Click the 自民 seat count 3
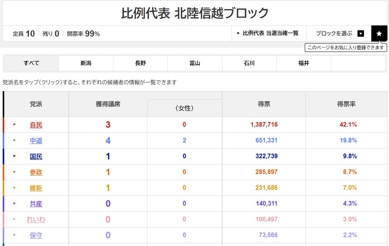 click(x=108, y=125)
